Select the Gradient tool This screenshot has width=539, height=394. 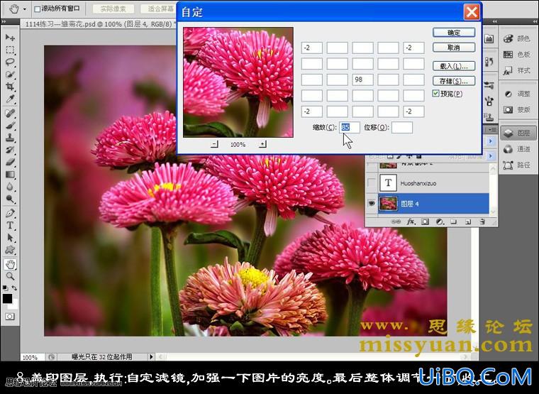click(10, 175)
